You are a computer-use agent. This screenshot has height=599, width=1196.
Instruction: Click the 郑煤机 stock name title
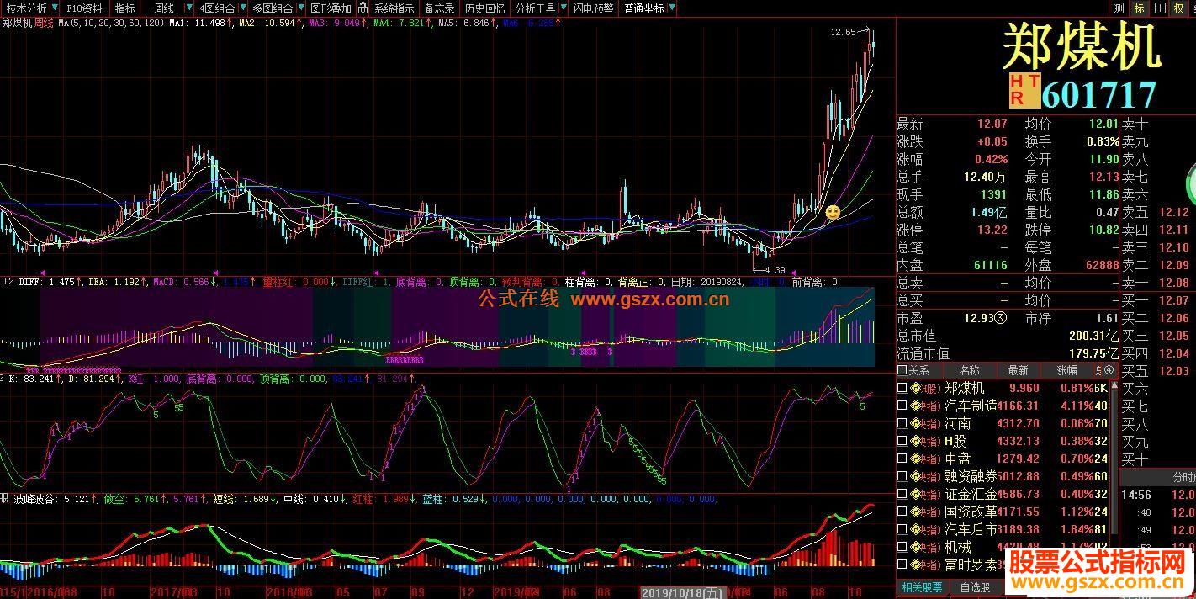coord(1082,45)
